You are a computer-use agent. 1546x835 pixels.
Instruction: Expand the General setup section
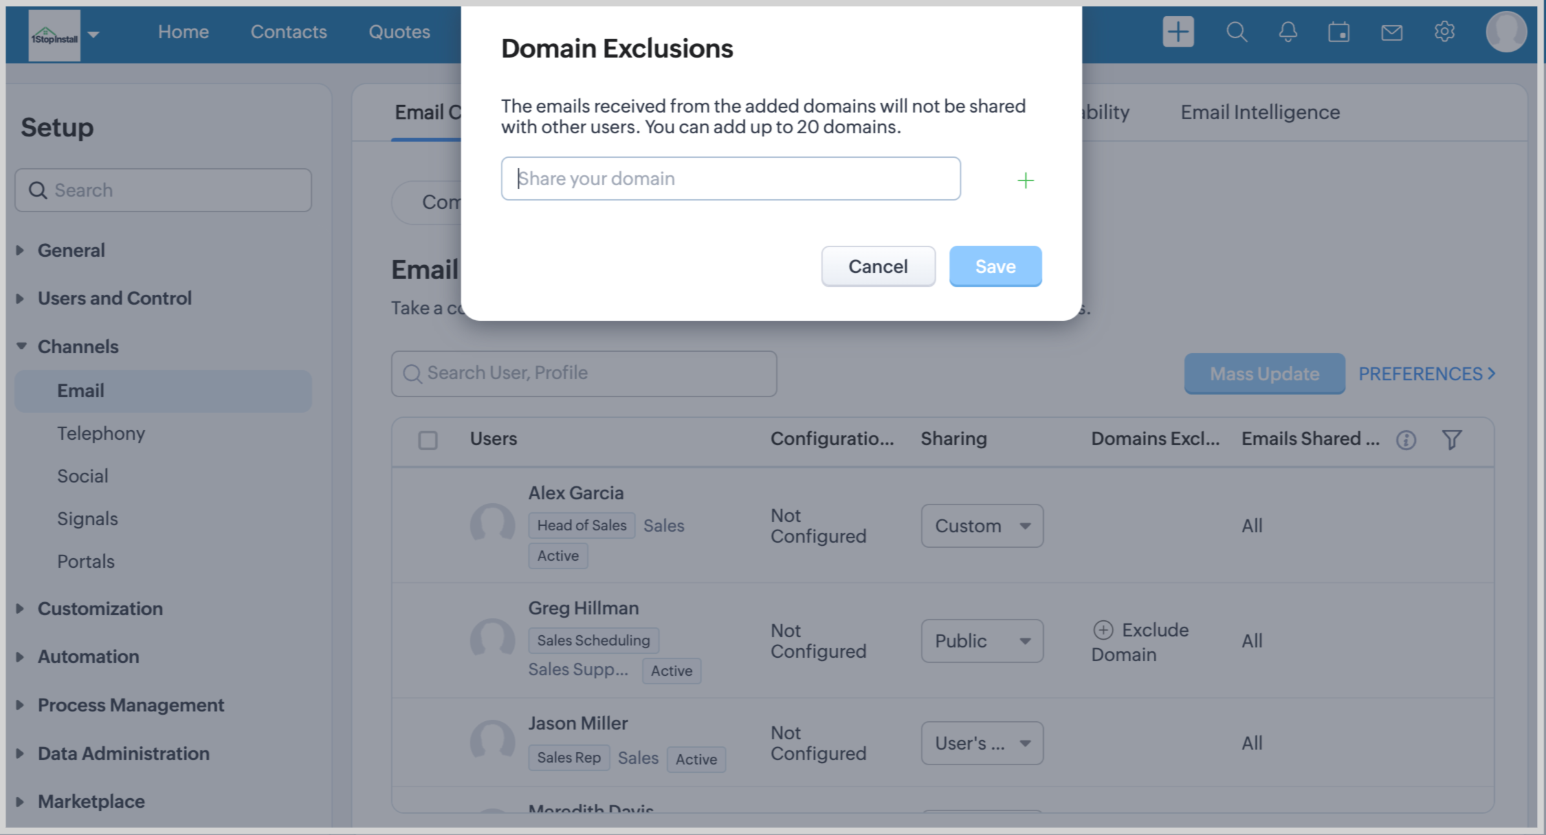(71, 250)
